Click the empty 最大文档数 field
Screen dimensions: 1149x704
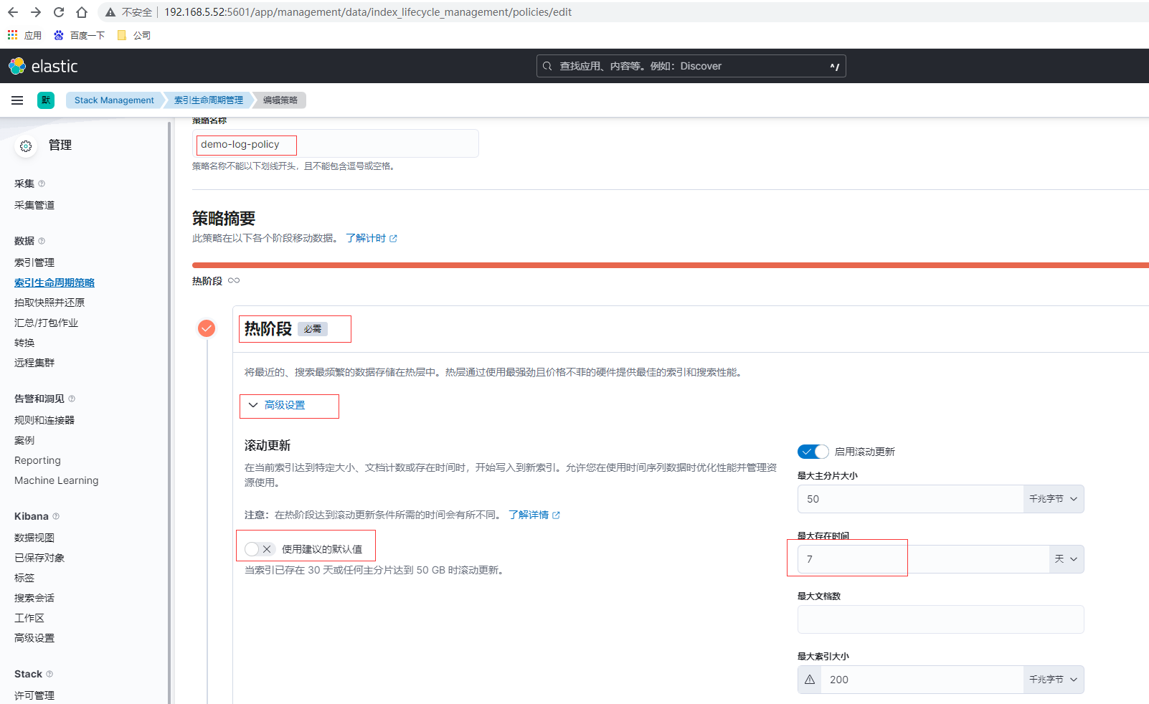[x=940, y=619]
